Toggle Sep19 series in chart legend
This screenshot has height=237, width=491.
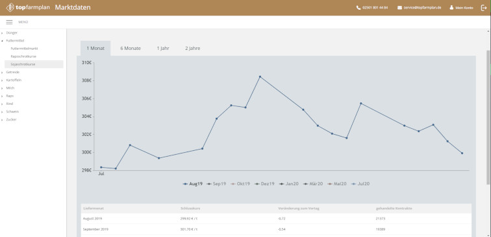(216, 184)
